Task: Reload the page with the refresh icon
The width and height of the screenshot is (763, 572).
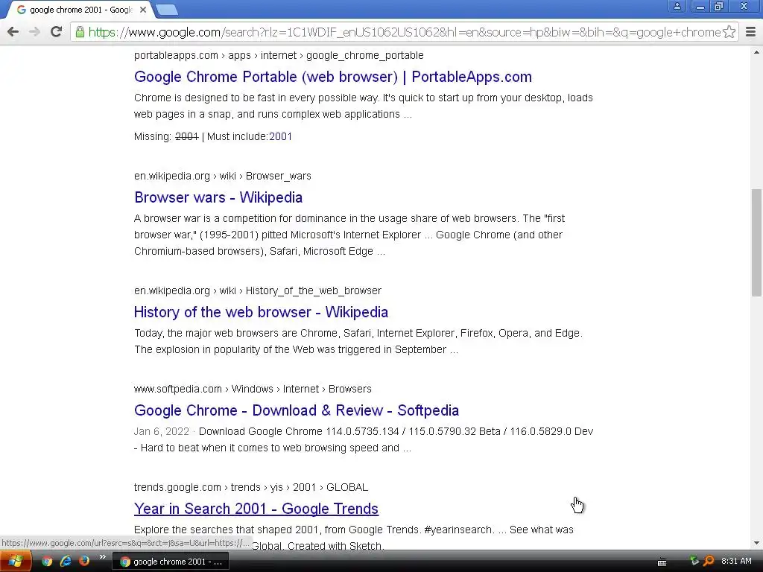Action: 56,32
